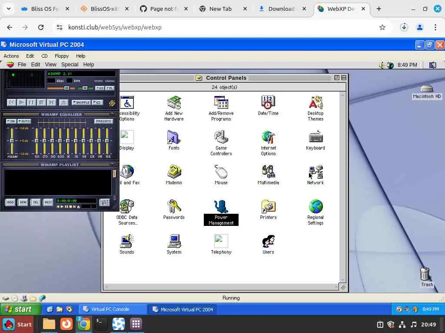Toggle the equalizer AUTO button

[24, 121]
